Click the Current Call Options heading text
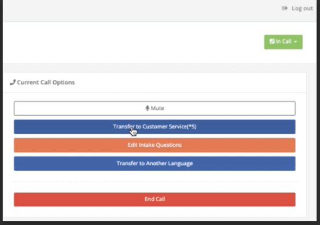The width and height of the screenshot is (320, 225). tap(46, 82)
